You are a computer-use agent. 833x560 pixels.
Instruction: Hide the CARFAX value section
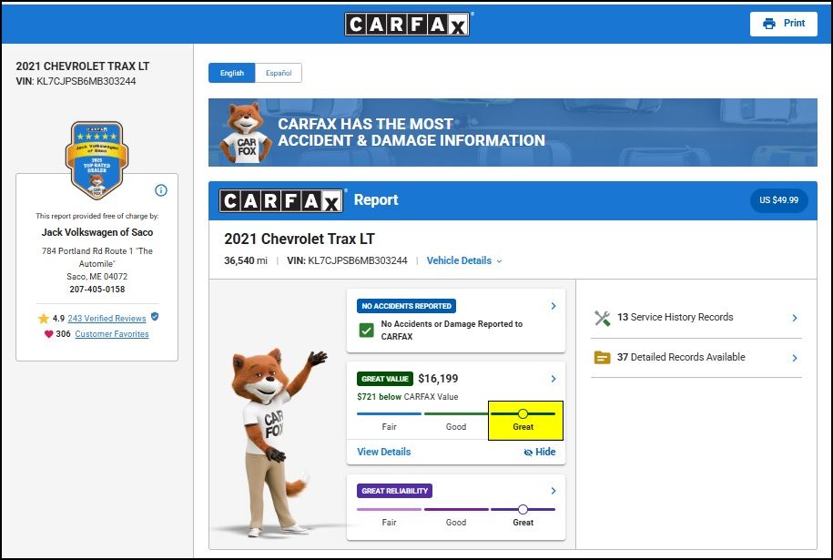pos(540,452)
